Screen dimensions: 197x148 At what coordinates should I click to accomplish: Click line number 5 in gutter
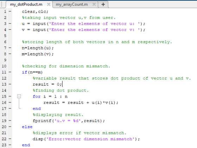5,36
